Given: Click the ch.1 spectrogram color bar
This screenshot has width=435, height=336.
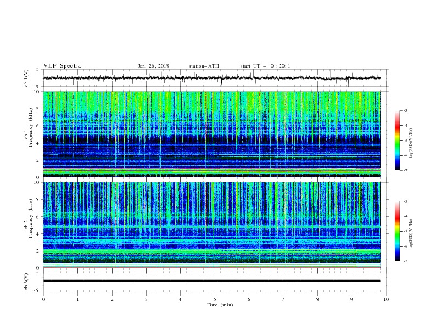Looking at the screenshot, I should click(397, 140).
